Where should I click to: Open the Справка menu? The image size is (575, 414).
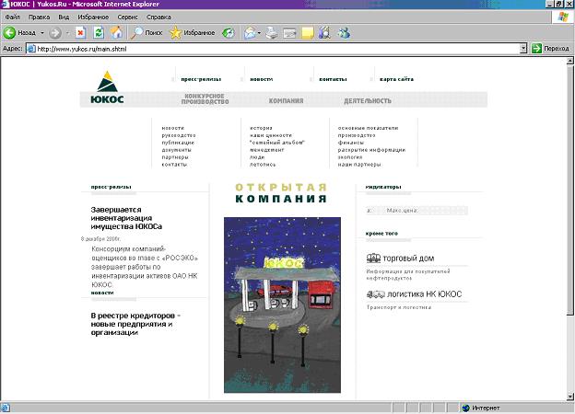(158, 17)
